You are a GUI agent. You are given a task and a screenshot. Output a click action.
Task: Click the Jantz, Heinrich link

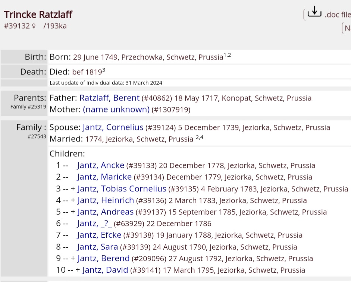click(105, 200)
